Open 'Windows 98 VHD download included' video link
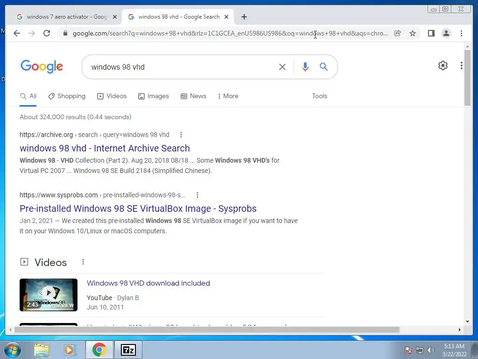The image size is (478, 359). click(x=148, y=283)
